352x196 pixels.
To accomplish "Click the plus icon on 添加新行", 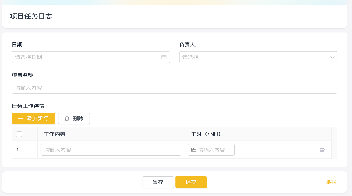I will point(21,119).
